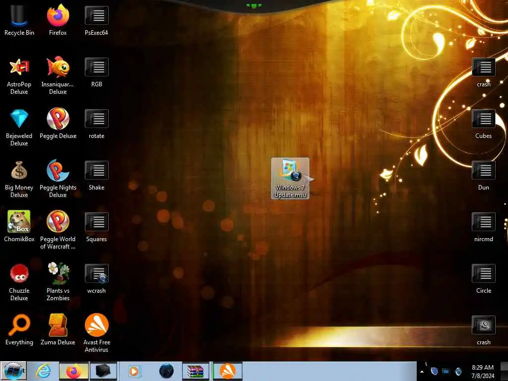Click the dark sphere taskbar icon
Image resolution: width=508 pixels, height=381 pixels.
tap(167, 371)
